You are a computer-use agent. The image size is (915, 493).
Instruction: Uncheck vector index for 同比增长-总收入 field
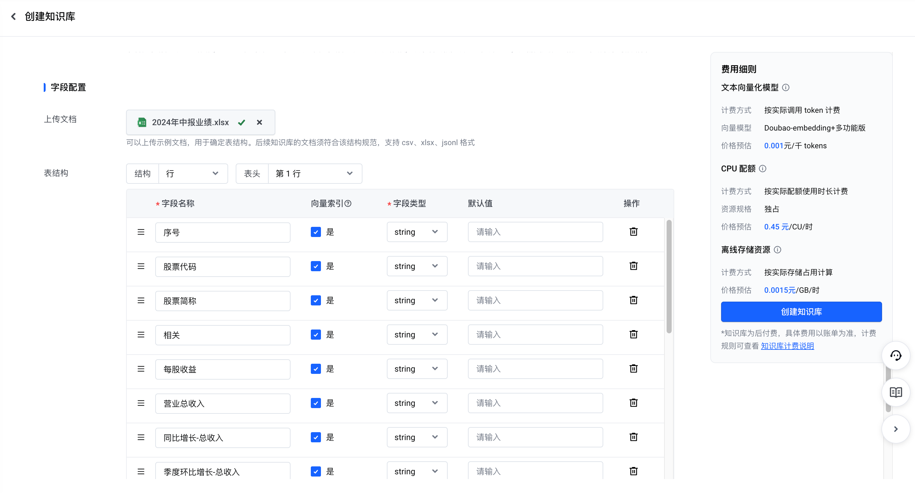(316, 437)
